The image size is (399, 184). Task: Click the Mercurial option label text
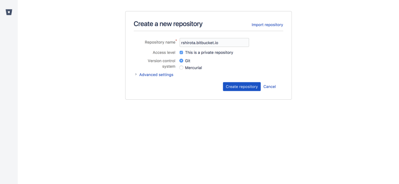tap(193, 68)
